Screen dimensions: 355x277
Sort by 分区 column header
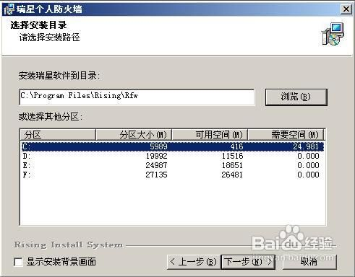coord(58,135)
